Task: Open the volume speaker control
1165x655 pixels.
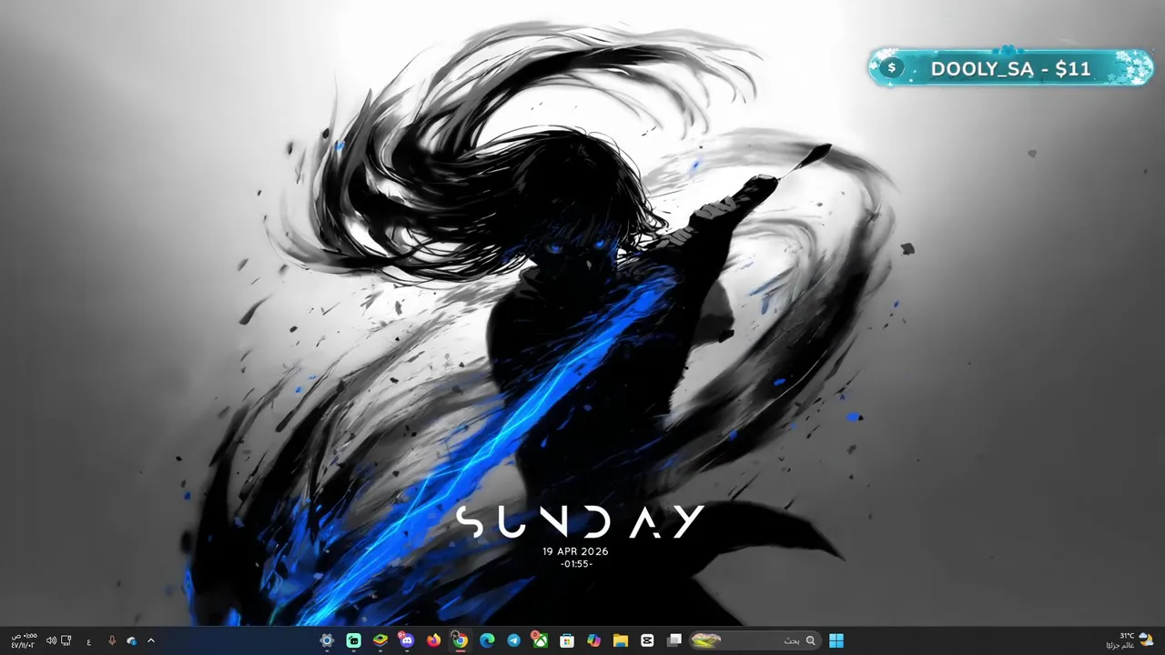Action: coord(51,640)
